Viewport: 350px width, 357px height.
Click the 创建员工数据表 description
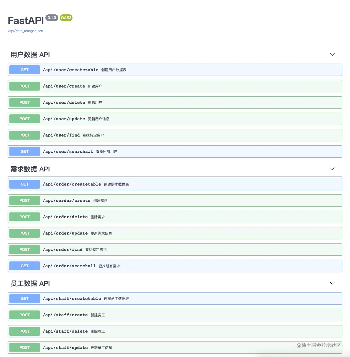116,299
